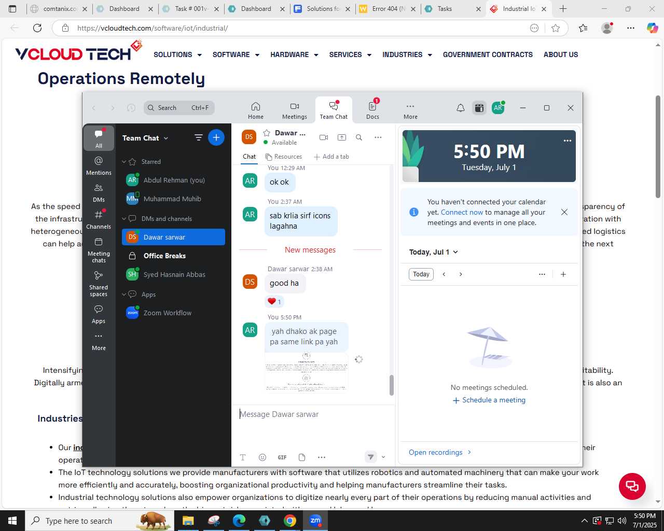Open Apps in the left sidebar
The image size is (664, 531).
pyautogui.click(x=99, y=314)
